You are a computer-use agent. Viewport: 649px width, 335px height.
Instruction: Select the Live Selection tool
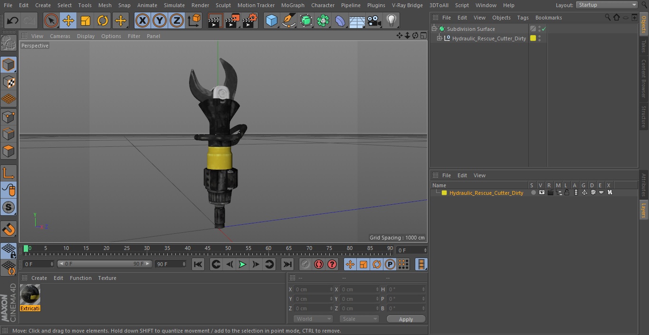[51, 20]
